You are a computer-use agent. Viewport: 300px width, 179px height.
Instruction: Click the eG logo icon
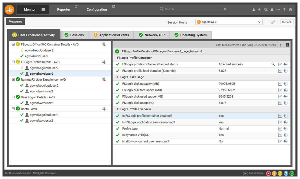[x=9, y=10]
